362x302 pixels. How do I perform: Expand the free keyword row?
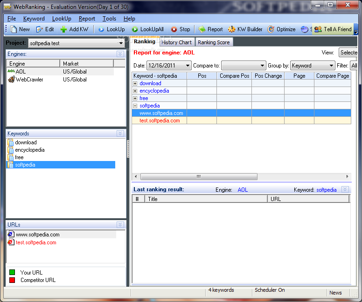pyautogui.click(x=135, y=98)
